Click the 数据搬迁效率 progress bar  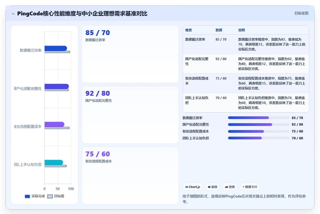[258, 118]
